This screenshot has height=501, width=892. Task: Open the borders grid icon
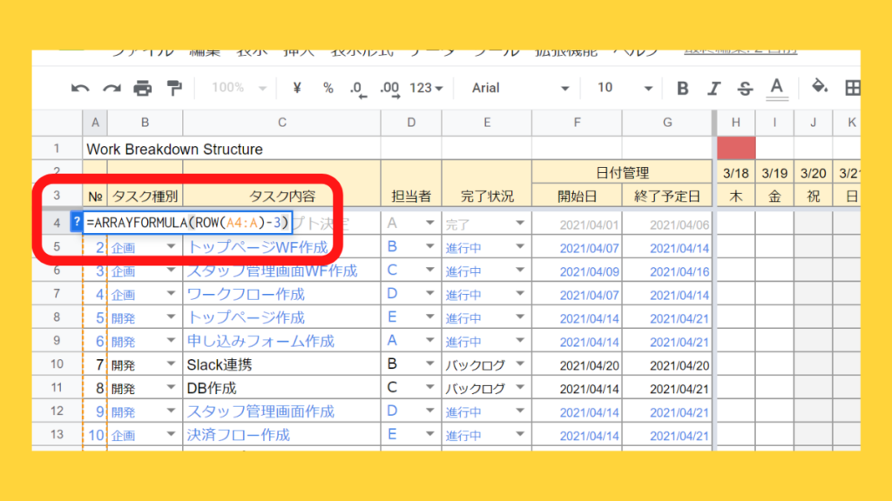(x=852, y=88)
